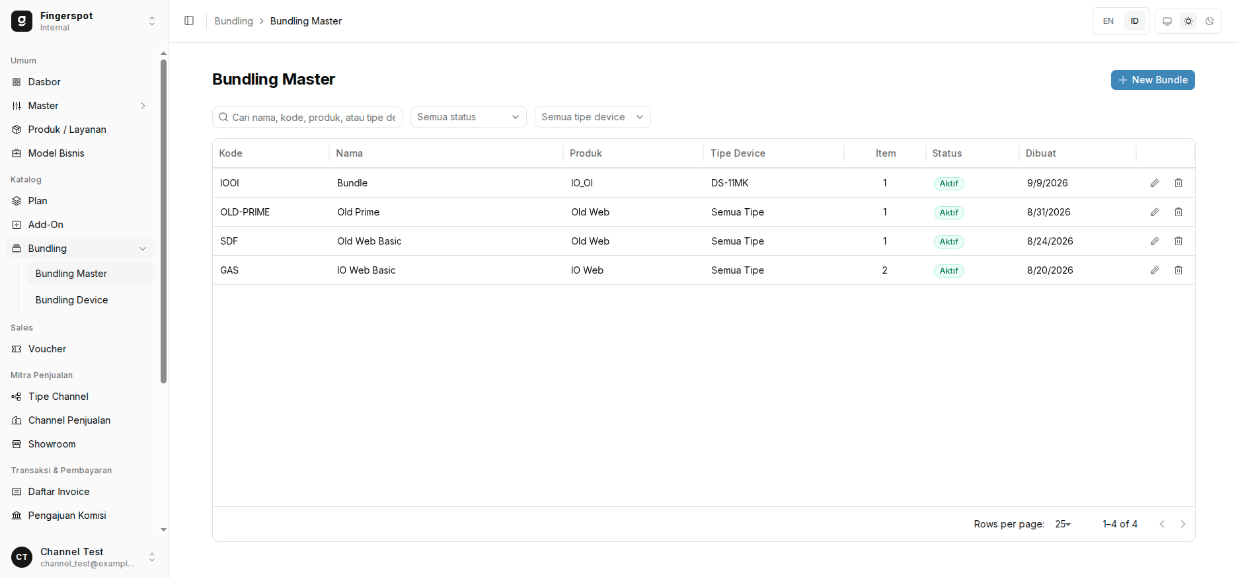Viewport: 1238px width, 579px height.
Task: Sort by the Kode column header
Action: 231,153
